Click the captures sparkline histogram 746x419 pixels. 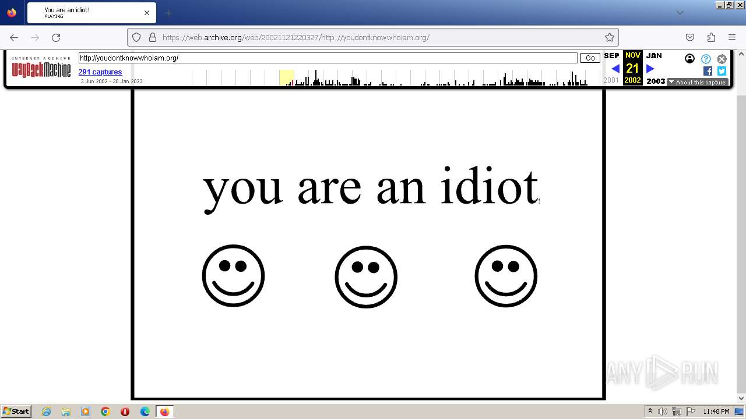click(x=396, y=77)
